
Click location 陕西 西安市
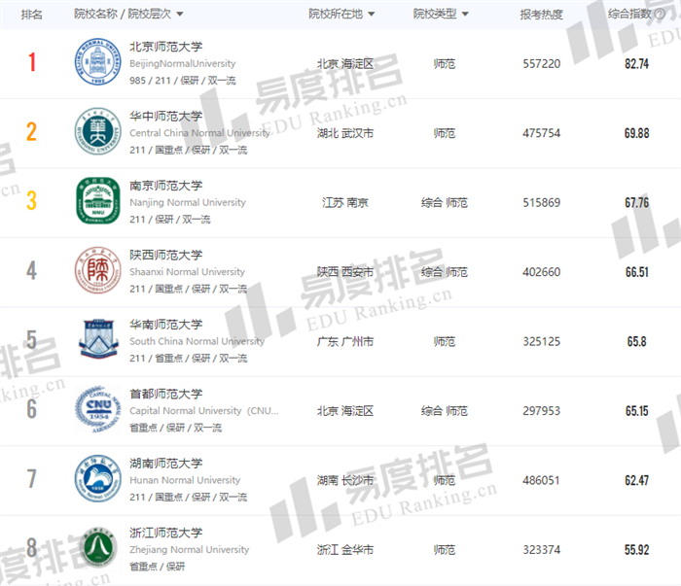tap(344, 272)
